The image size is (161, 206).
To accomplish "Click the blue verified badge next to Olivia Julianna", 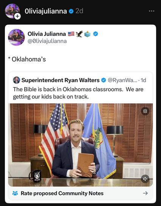I will pos(95,34).
